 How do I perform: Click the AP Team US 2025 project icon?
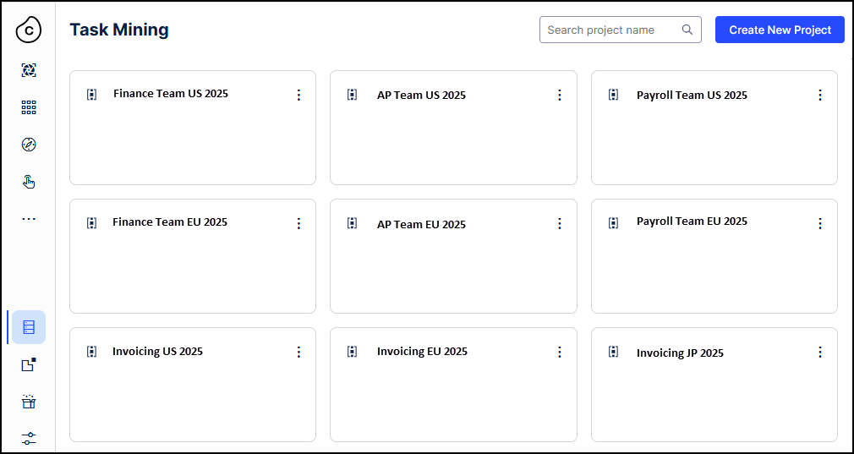[353, 95]
